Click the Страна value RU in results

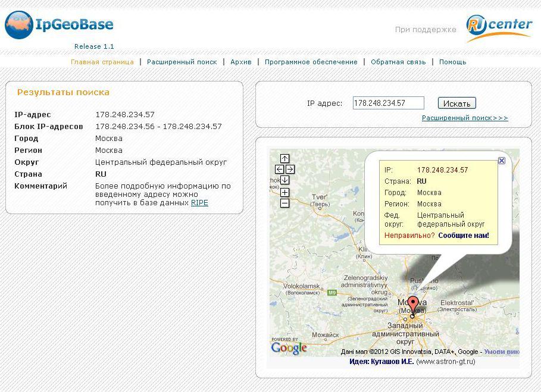(x=101, y=174)
